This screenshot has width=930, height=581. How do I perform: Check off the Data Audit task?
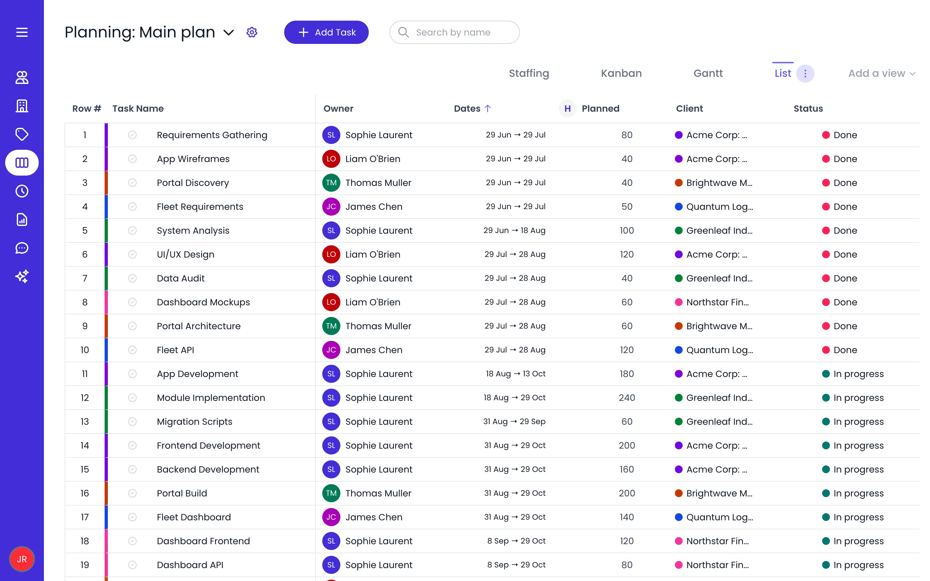(x=132, y=278)
